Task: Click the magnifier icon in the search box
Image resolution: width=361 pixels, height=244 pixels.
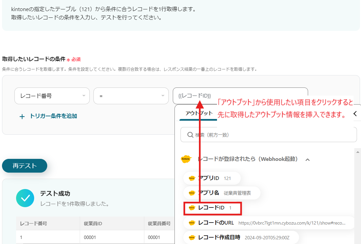Action: (190, 135)
